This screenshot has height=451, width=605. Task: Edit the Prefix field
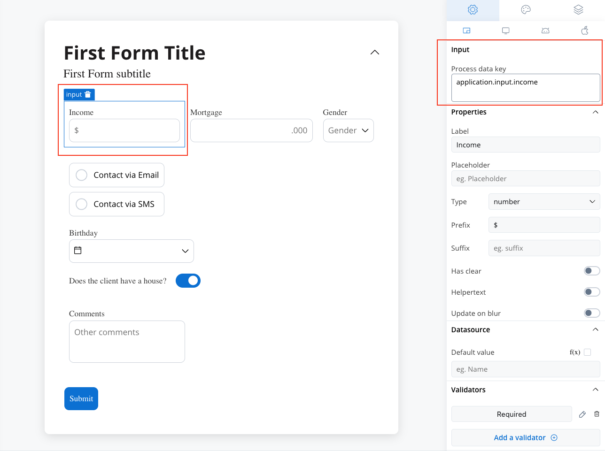click(544, 225)
